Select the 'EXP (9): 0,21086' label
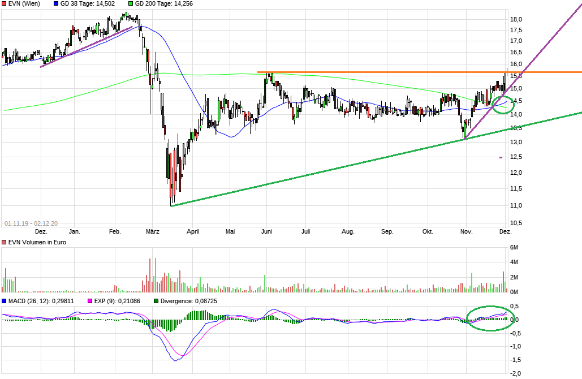The height and width of the screenshot is (379, 582). tap(117, 301)
